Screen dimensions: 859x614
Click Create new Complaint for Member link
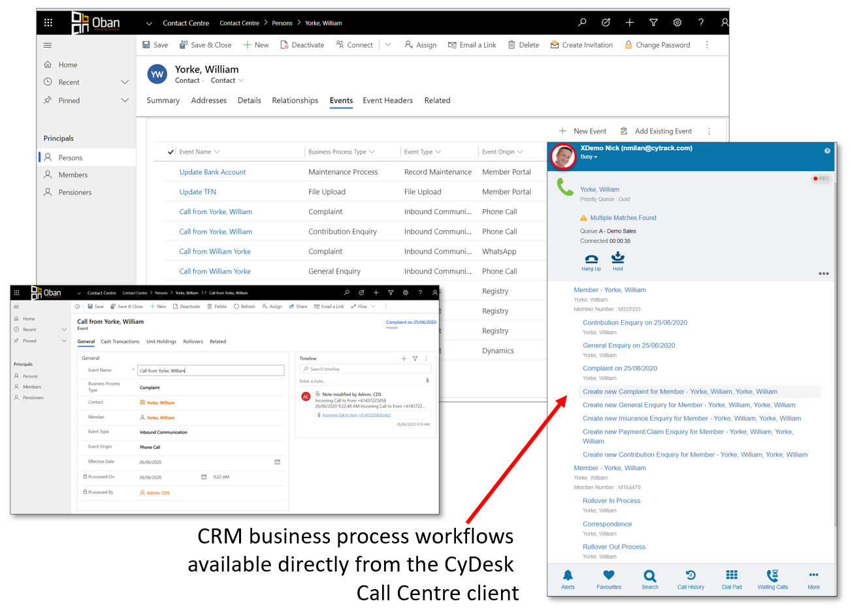pyautogui.click(x=680, y=392)
